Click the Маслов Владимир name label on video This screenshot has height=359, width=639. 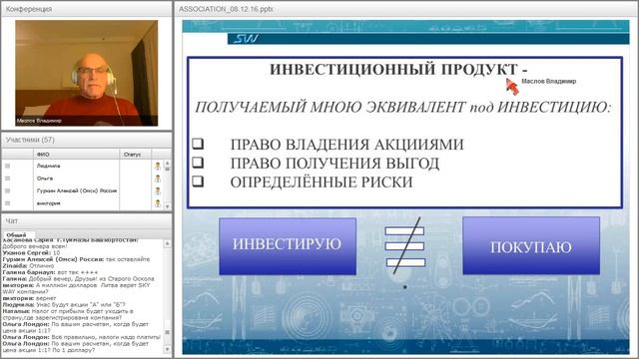click(39, 121)
